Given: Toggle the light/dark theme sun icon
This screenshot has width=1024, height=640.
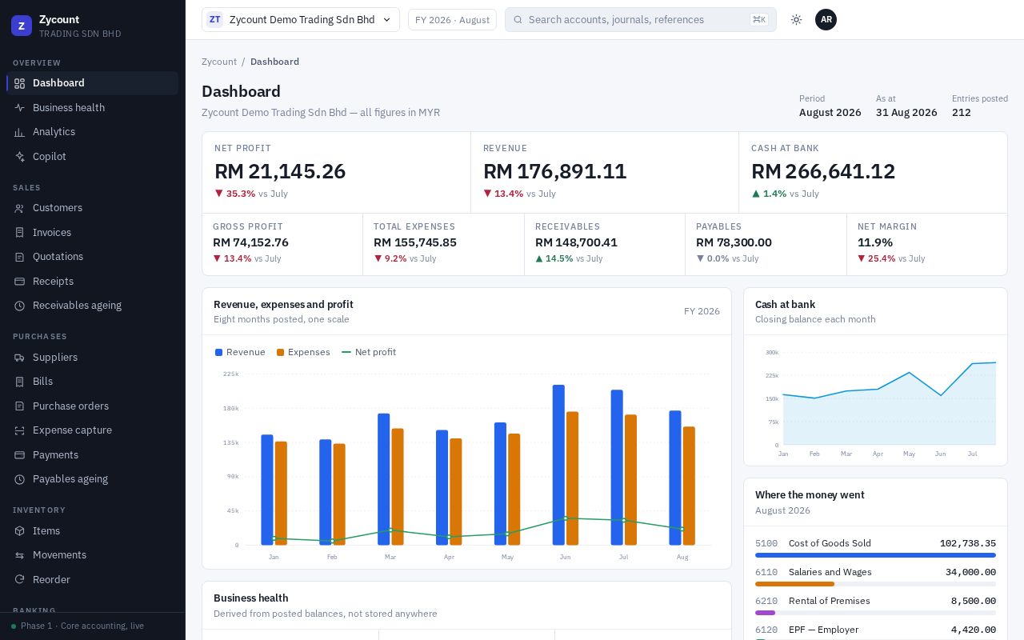Looking at the screenshot, I should tap(796, 20).
